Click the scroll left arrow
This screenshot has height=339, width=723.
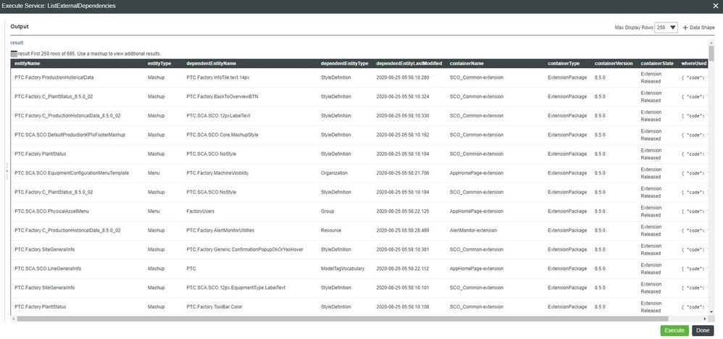click(13, 319)
